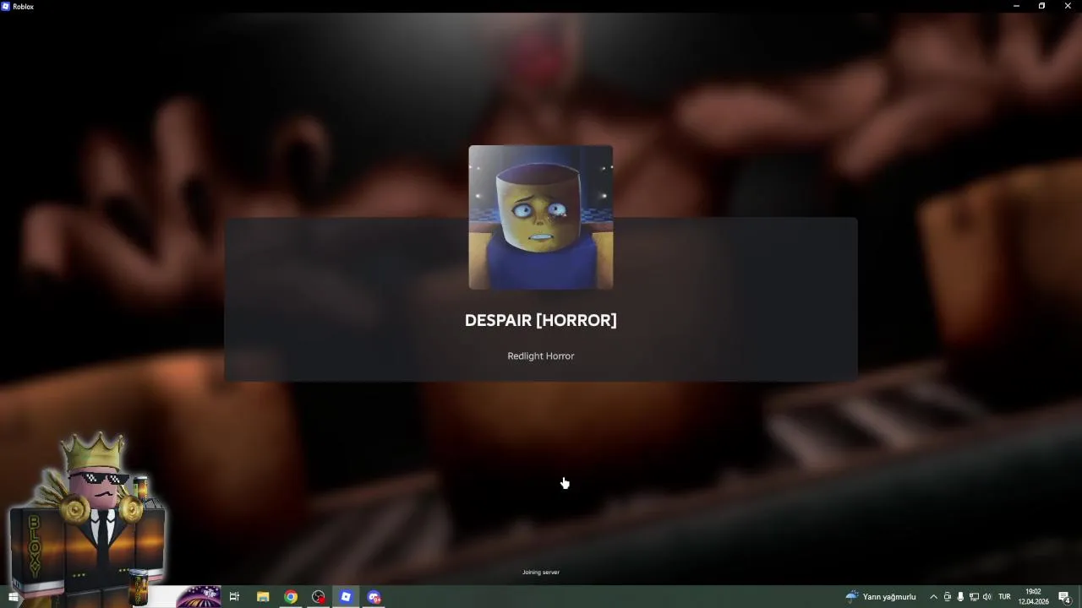Viewport: 1082px width, 608px height.
Task: Click the microphone tray icon
Action: coord(960,597)
